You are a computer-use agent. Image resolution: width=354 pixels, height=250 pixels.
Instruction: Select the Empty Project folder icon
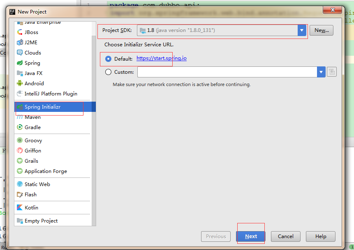[x=20, y=221]
